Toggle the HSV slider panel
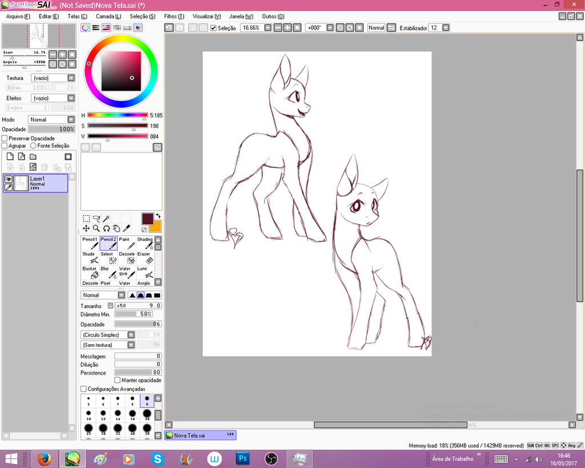The height and width of the screenshot is (468, 585). point(106,27)
